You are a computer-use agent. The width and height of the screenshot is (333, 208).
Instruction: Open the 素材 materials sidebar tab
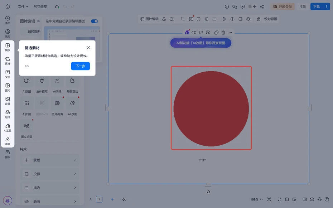8,61
